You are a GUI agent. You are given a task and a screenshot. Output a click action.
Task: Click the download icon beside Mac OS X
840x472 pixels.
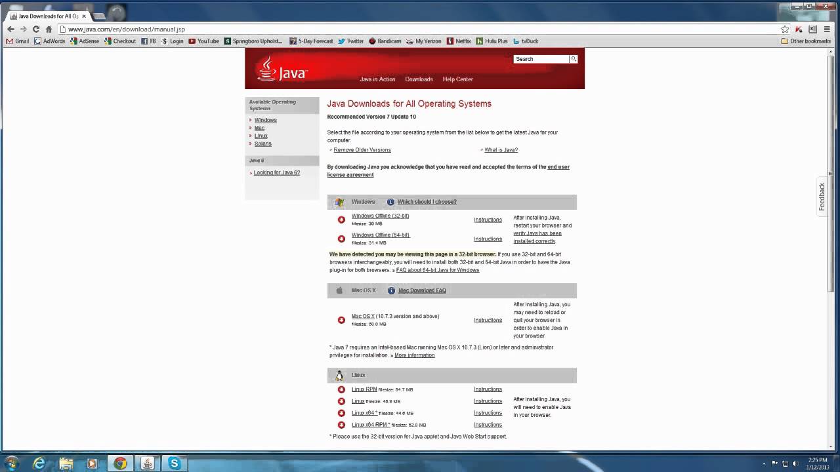click(x=341, y=320)
